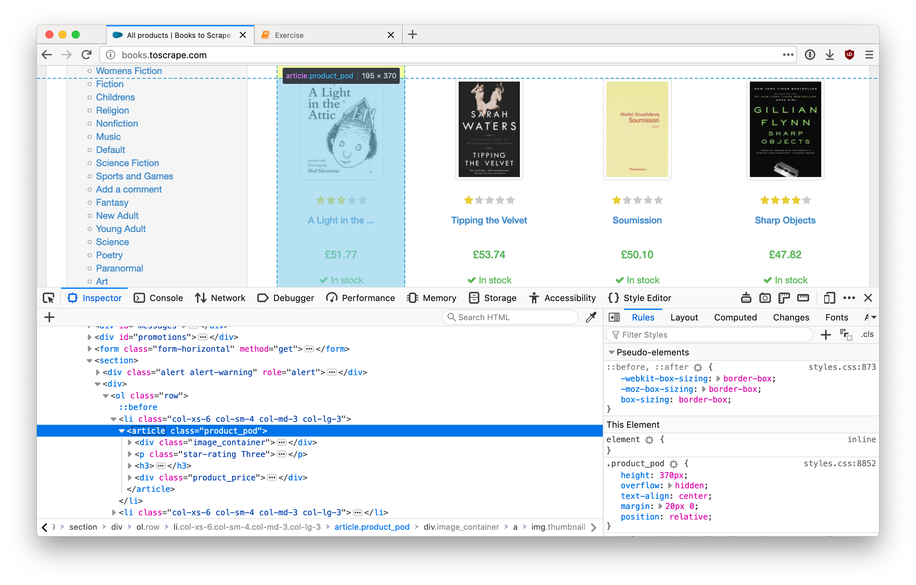
Task: Toggle the rulers icon in DevTools toolbar
Action: [802, 298]
